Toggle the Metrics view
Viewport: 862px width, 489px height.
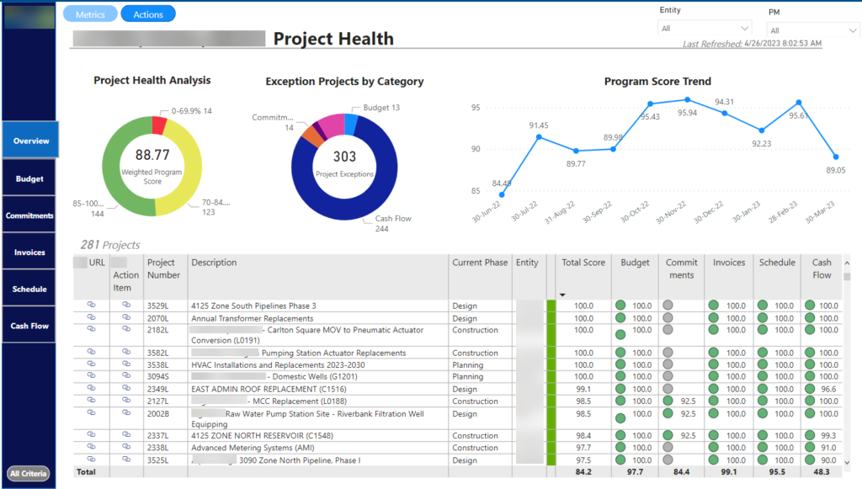click(90, 13)
